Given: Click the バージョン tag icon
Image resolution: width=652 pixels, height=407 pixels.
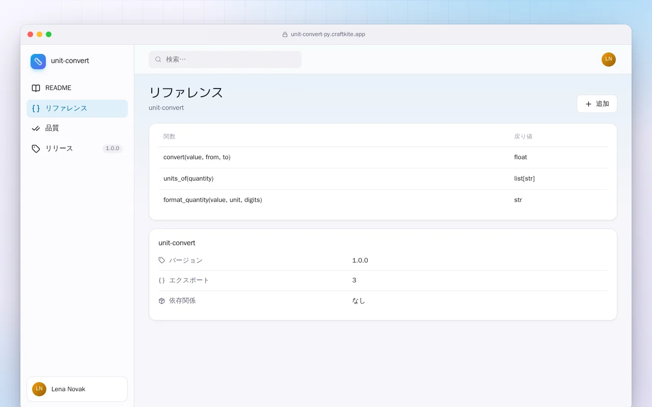Looking at the screenshot, I should [162, 260].
